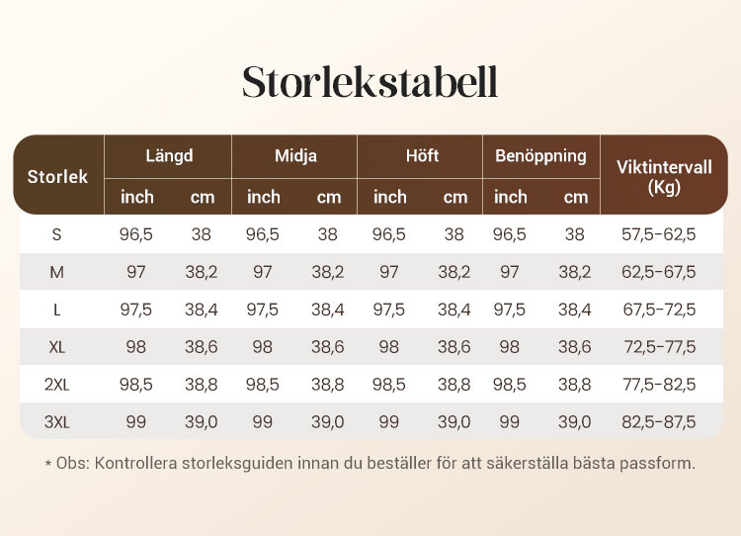The height and width of the screenshot is (536, 741).
Task: Select weight range 67,5-72,5 cell
Action: (659, 310)
